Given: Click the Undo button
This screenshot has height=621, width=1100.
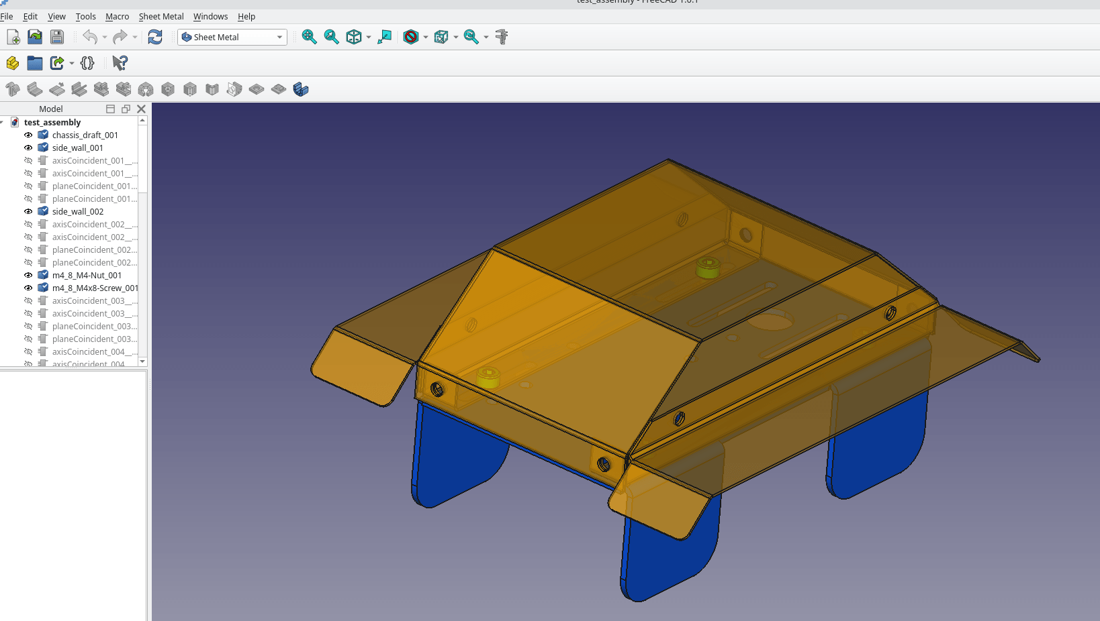Looking at the screenshot, I should click(x=91, y=37).
